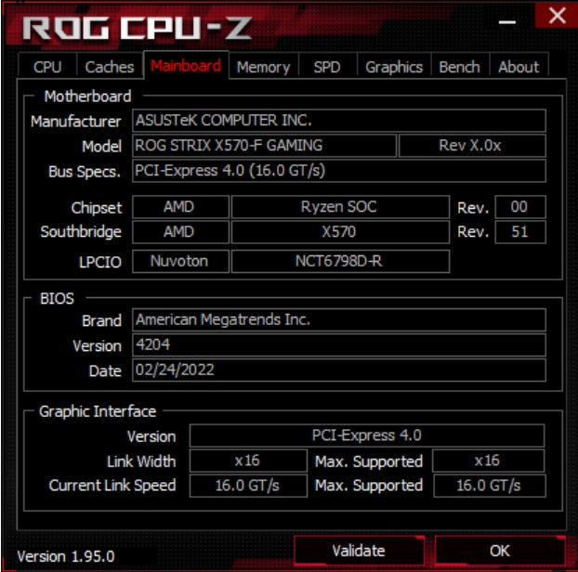Open the SPD tab
Image resolution: width=578 pixels, height=572 pixels.
pos(327,67)
